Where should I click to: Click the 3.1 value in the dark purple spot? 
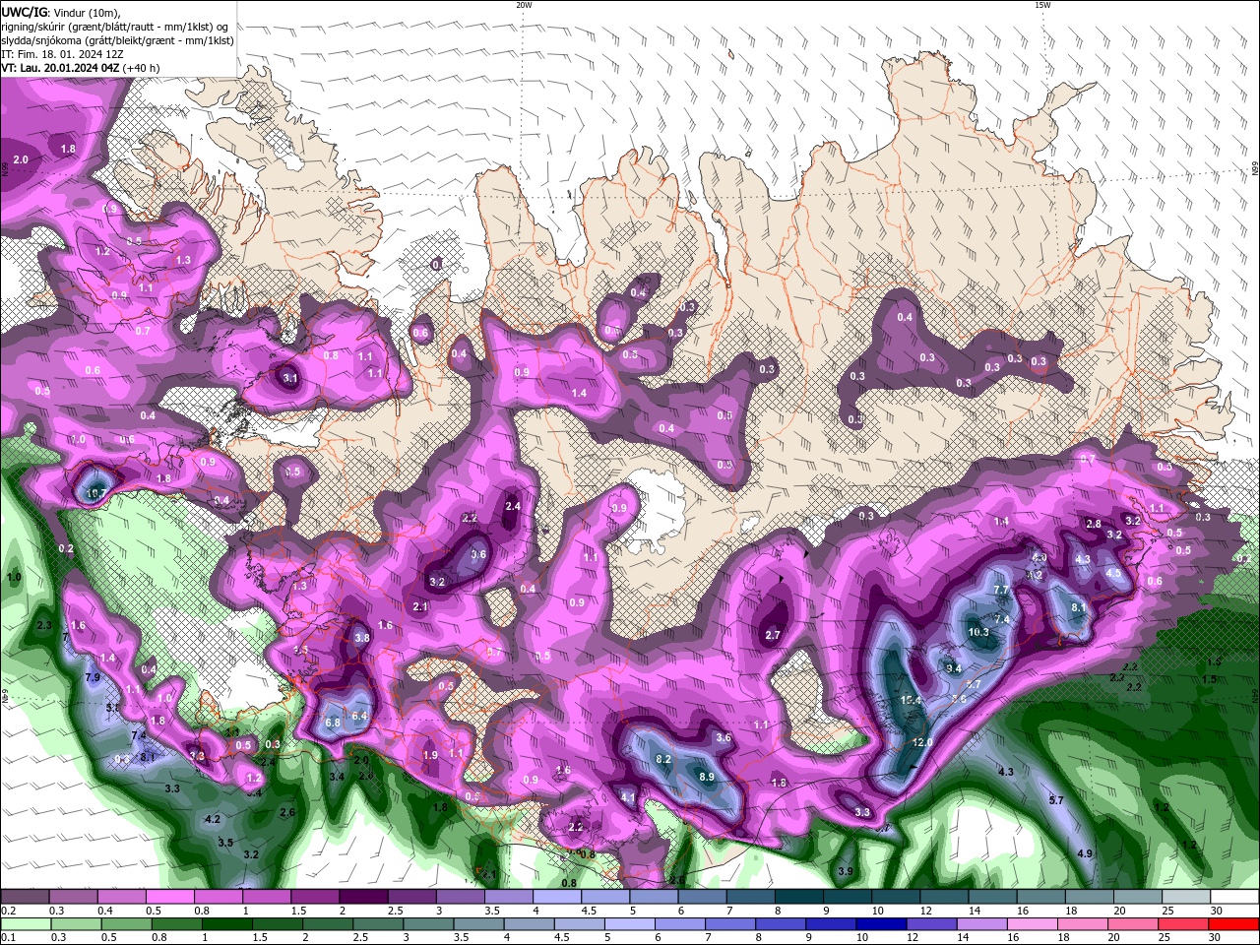289,377
